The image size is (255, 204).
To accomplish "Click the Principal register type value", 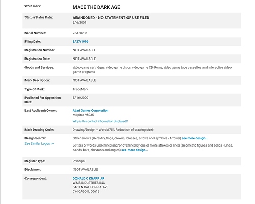I will click(x=79, y=161).
